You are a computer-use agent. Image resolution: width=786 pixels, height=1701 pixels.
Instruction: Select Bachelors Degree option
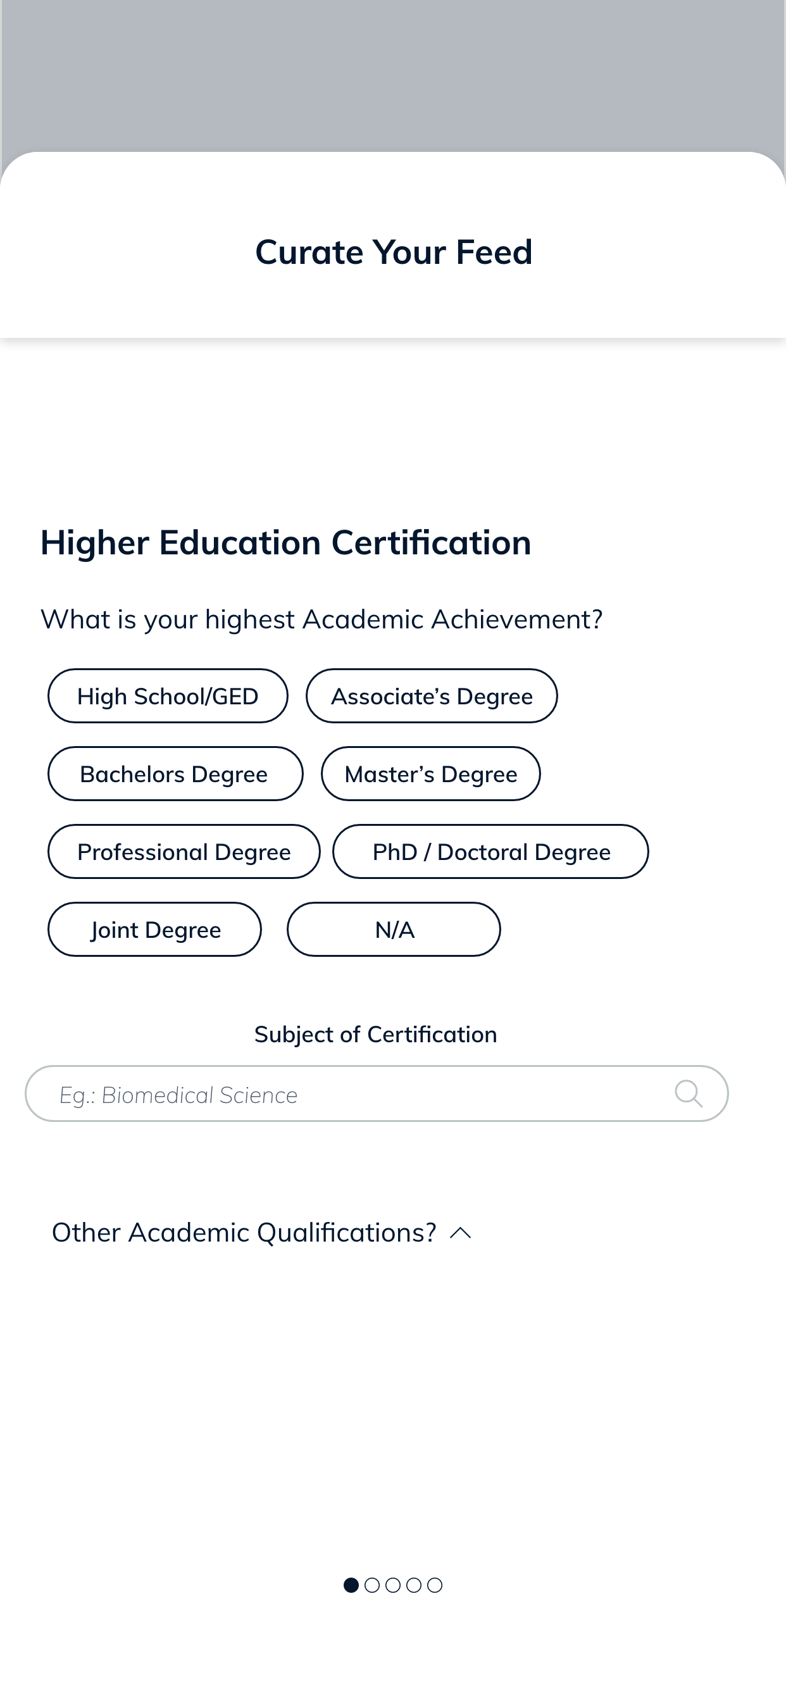(x=175, y=774)
